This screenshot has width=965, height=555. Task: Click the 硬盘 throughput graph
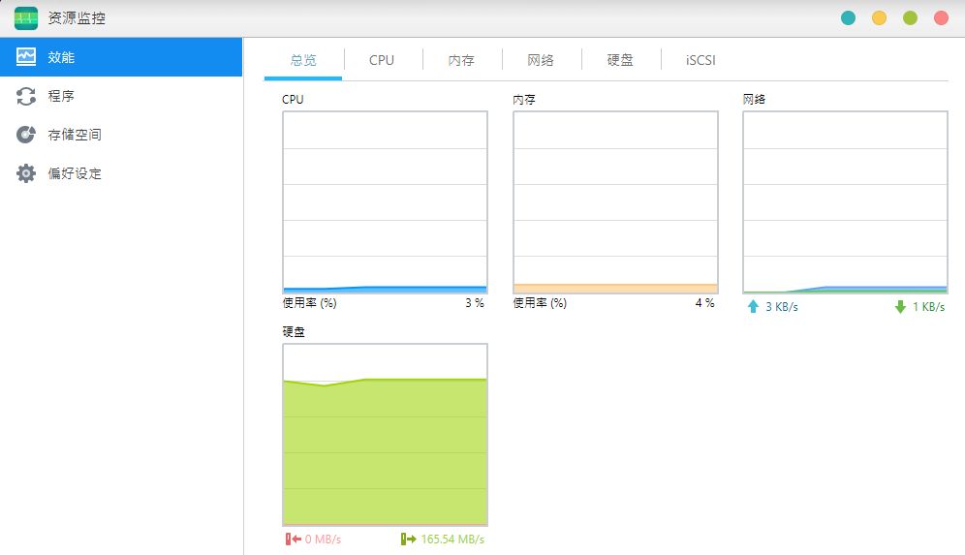coord(386,434)
